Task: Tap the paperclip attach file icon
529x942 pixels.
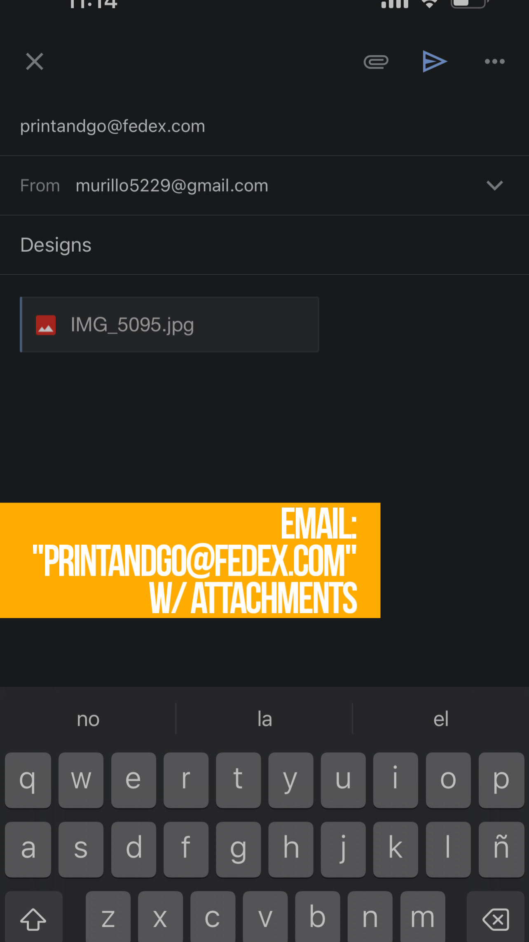Action: tap(376, 62)
